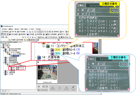Collapse the 3 : コンクリート堰堤工 node
Screen dimensions: 136x95
pos(5,52)
